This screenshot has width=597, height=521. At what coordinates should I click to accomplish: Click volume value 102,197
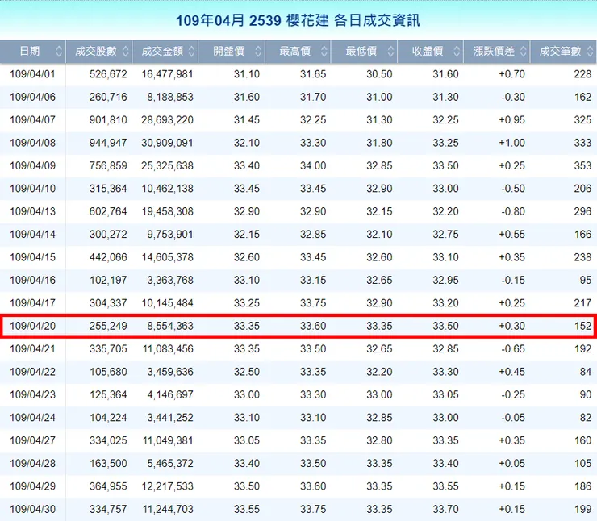108,280
